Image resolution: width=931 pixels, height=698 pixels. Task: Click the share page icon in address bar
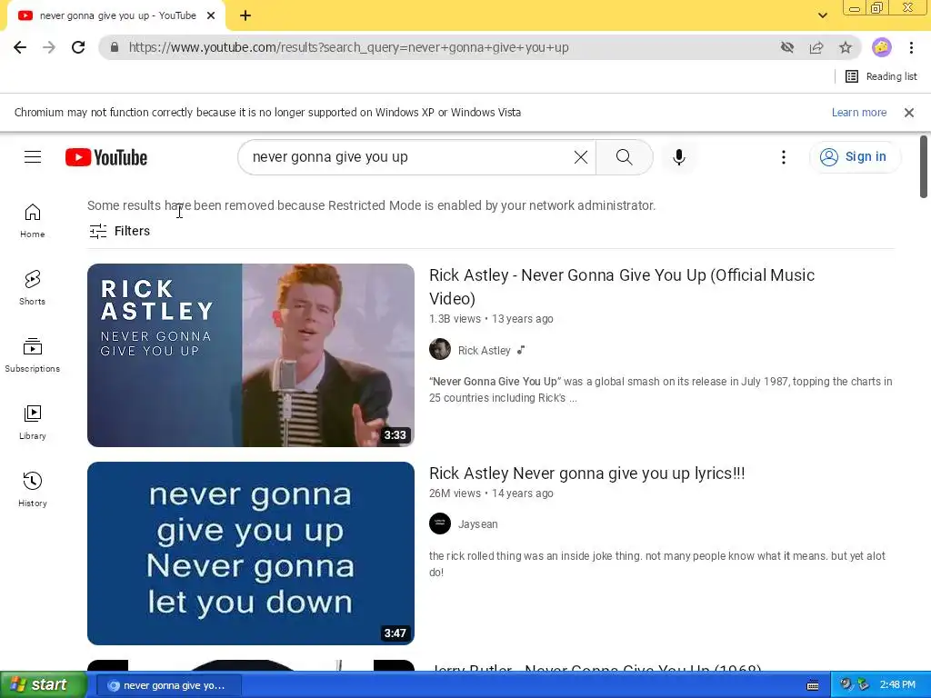click(816, 47)
